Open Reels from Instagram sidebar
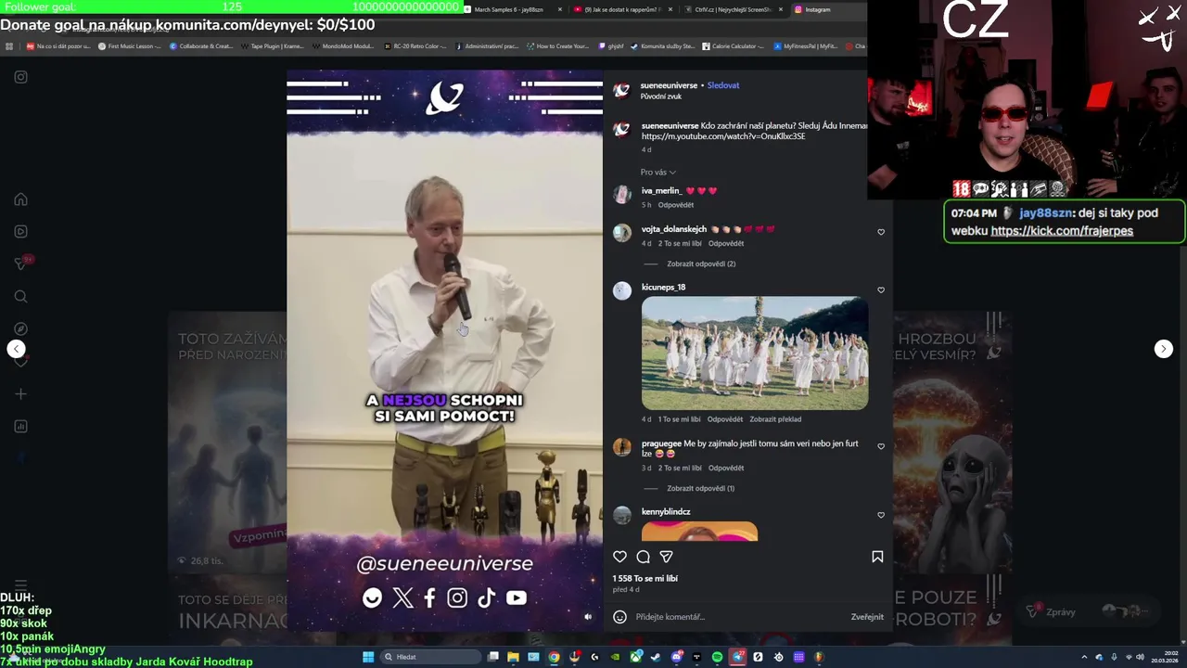The image size is (1187, 668). [20, 231]
